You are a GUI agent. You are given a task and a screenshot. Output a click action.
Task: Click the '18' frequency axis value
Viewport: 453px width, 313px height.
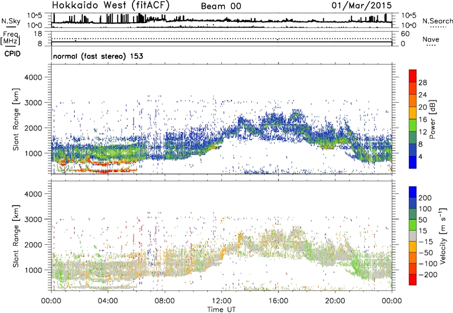pos(38,34)
